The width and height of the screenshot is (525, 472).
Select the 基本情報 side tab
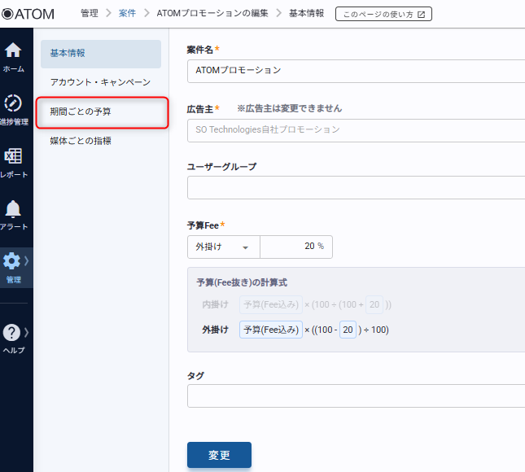101,54
